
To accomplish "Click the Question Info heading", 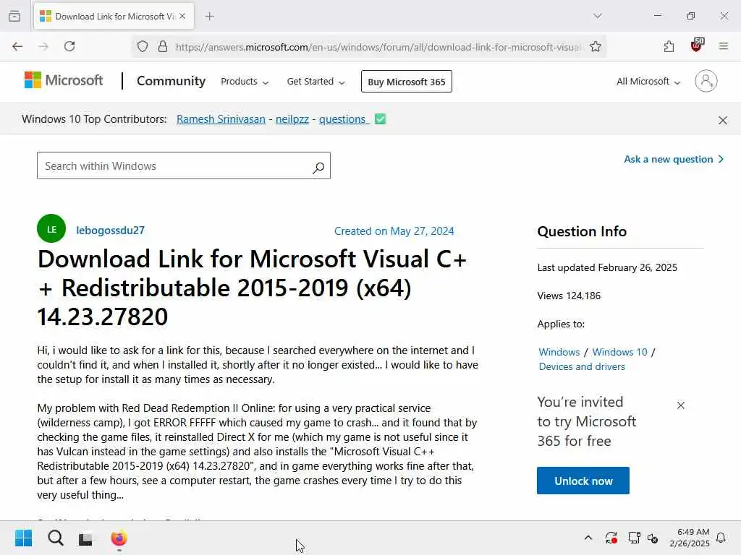I will 582,231.
